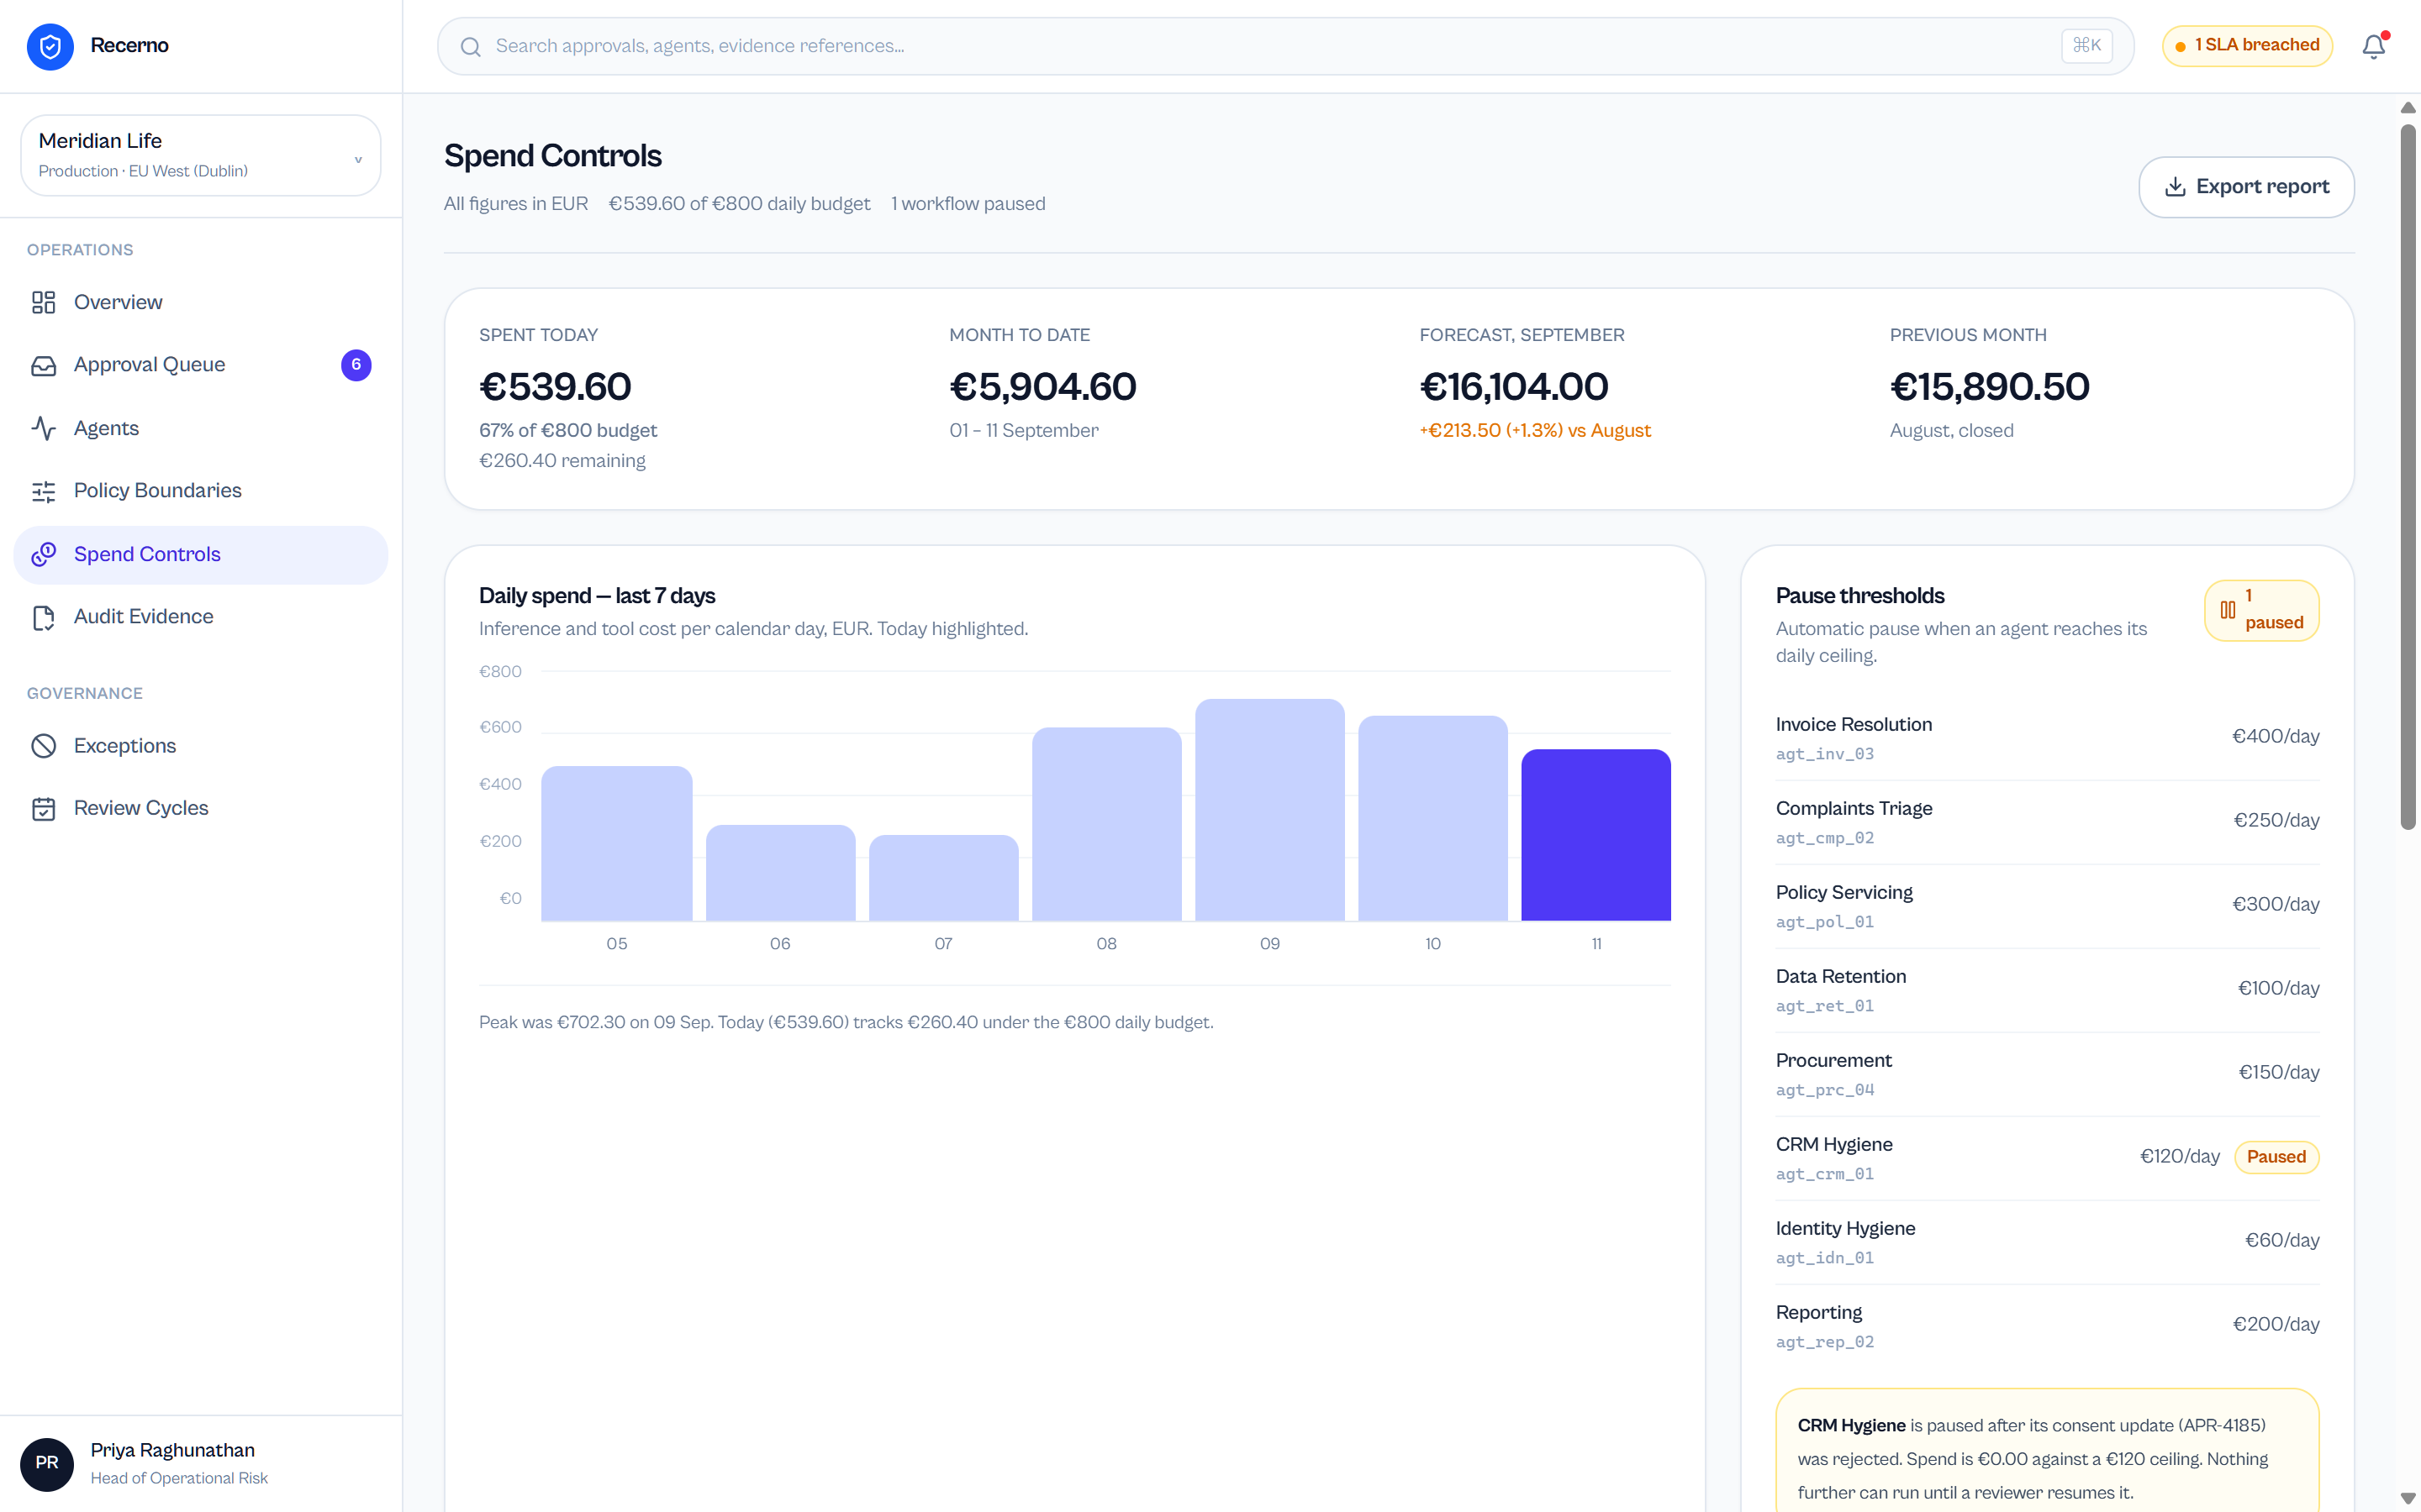Click the Identity Hygiene row

[x=2047, y=1242]
